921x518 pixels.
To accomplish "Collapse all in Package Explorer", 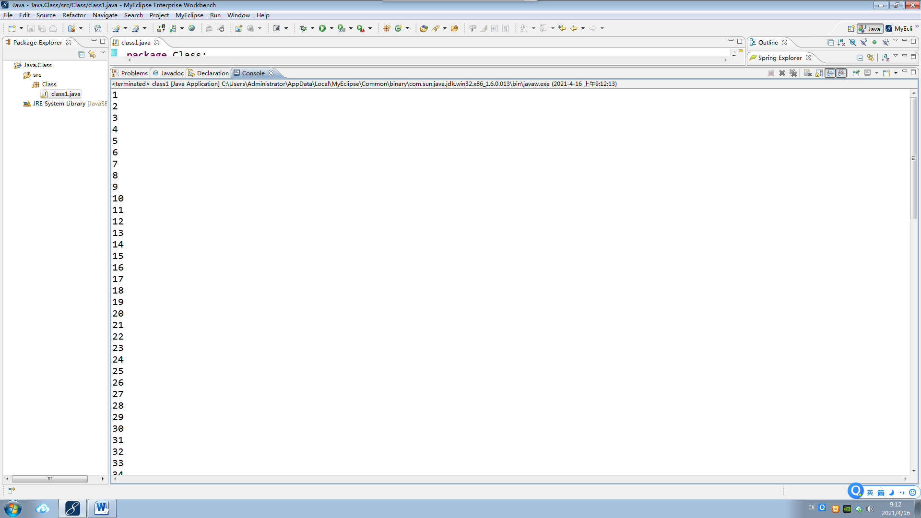I will (81, 54).
